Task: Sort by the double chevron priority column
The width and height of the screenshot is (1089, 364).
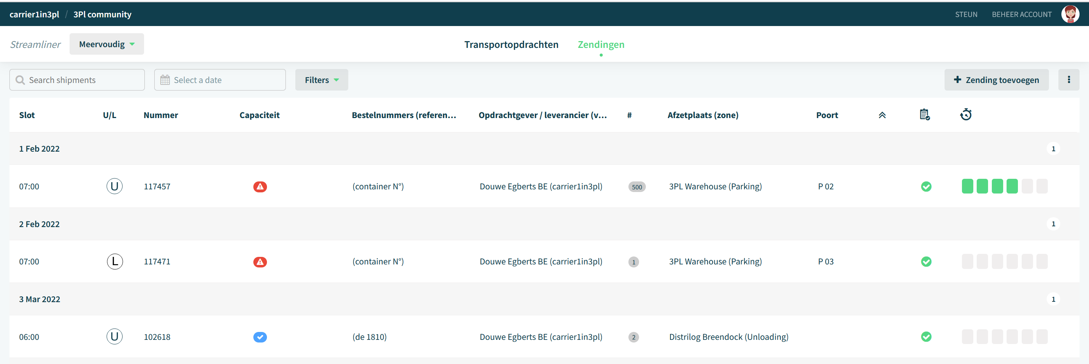Action: [x=882, y=115]
